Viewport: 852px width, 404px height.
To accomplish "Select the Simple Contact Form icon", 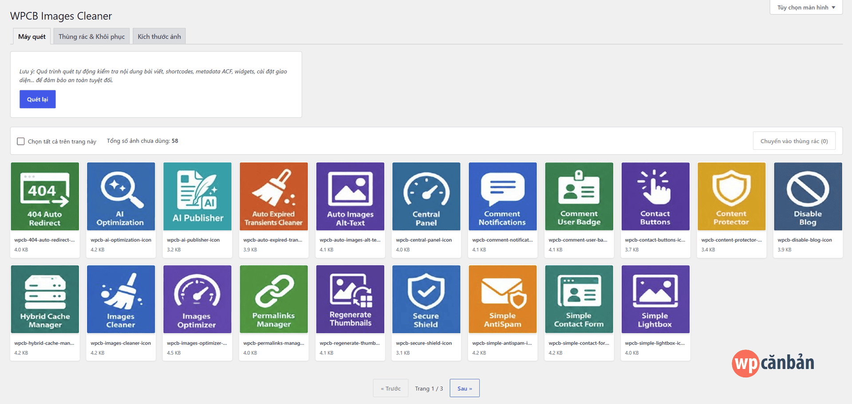I will (579, 299).
